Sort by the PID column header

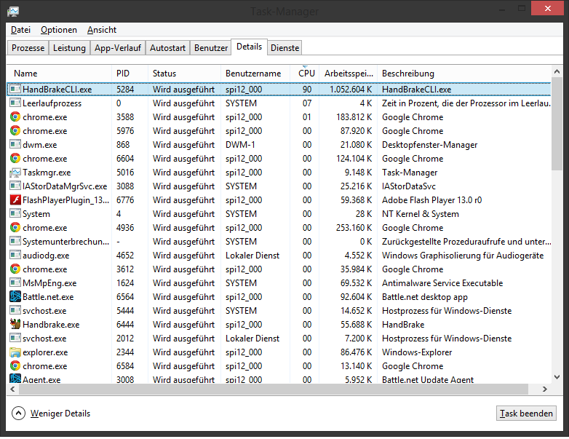pyautogui.click(x=130, y=74)
